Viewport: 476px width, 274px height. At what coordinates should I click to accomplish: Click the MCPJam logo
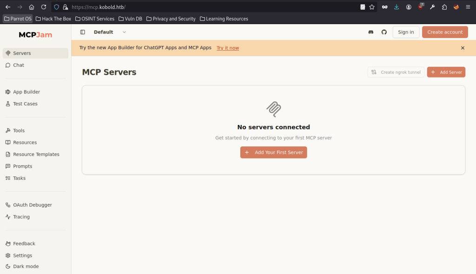coord(35,34)
